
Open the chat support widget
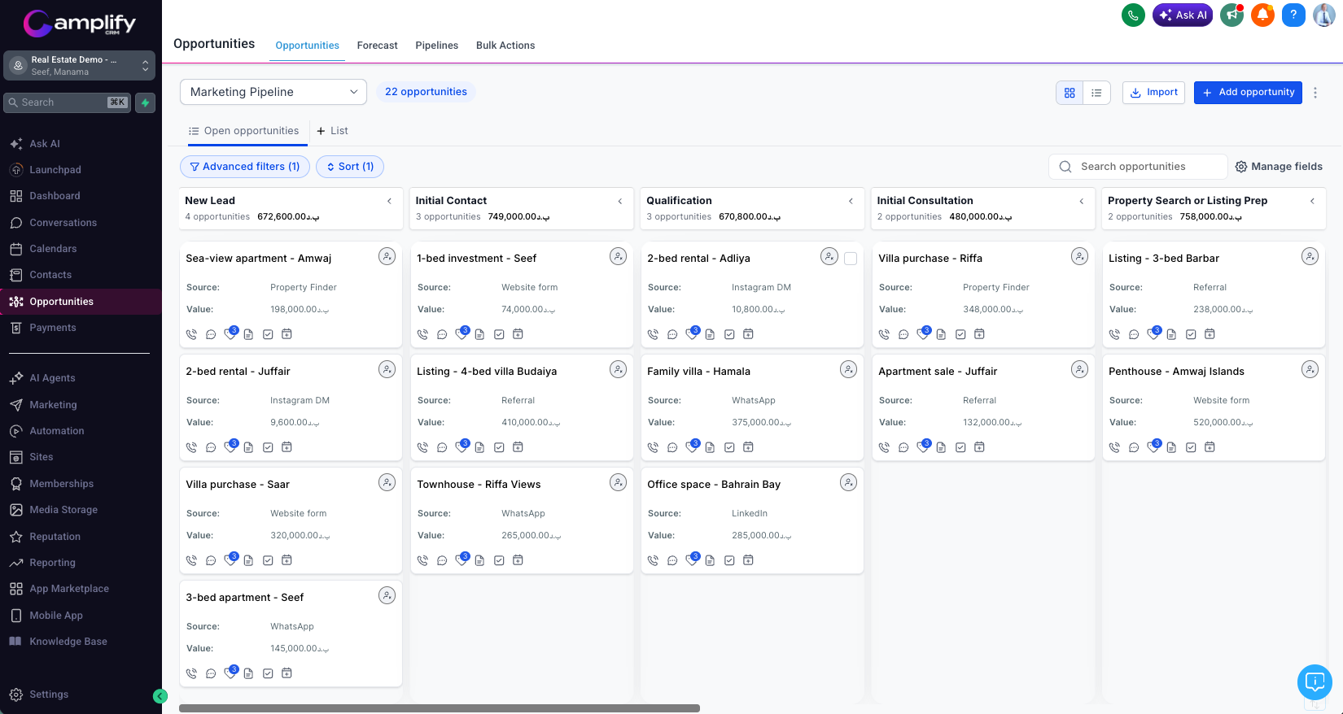coord(1315,682)
